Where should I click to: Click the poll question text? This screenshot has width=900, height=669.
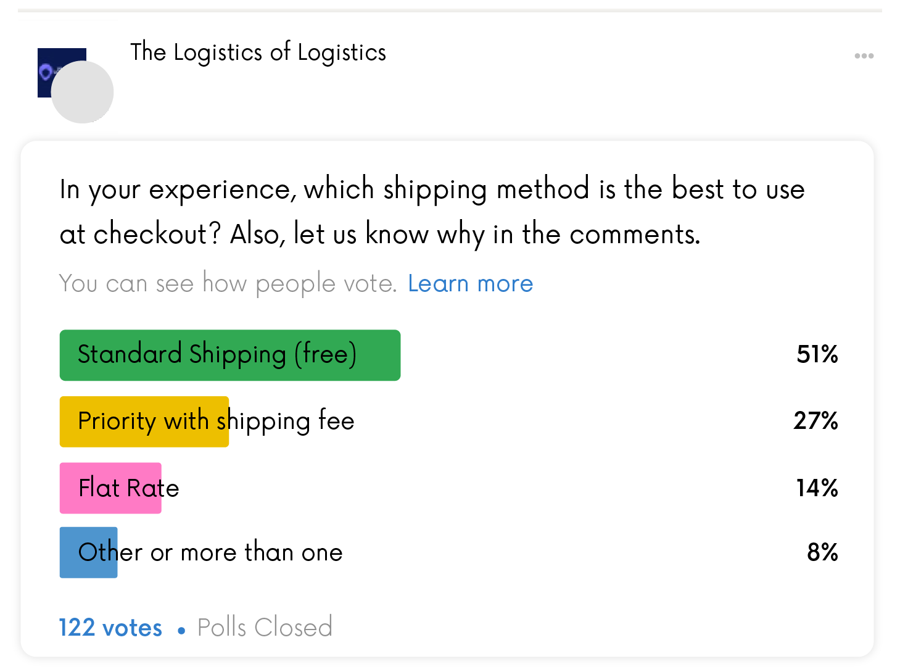click(x=432, y=212)
